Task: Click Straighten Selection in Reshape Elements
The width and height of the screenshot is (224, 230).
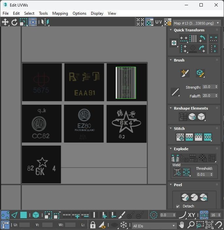Action: coord(183,117)
